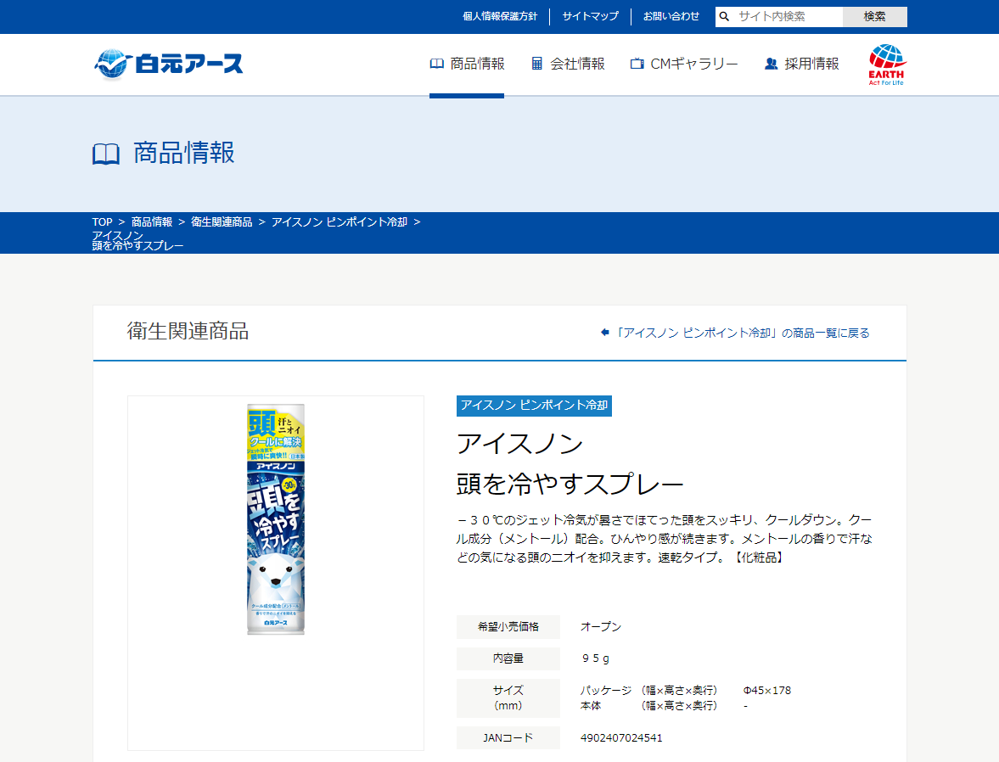Click 衛生関連商品 in the breadcrumb
Screen dimensions: 999x762
click(x=222, y=222)
